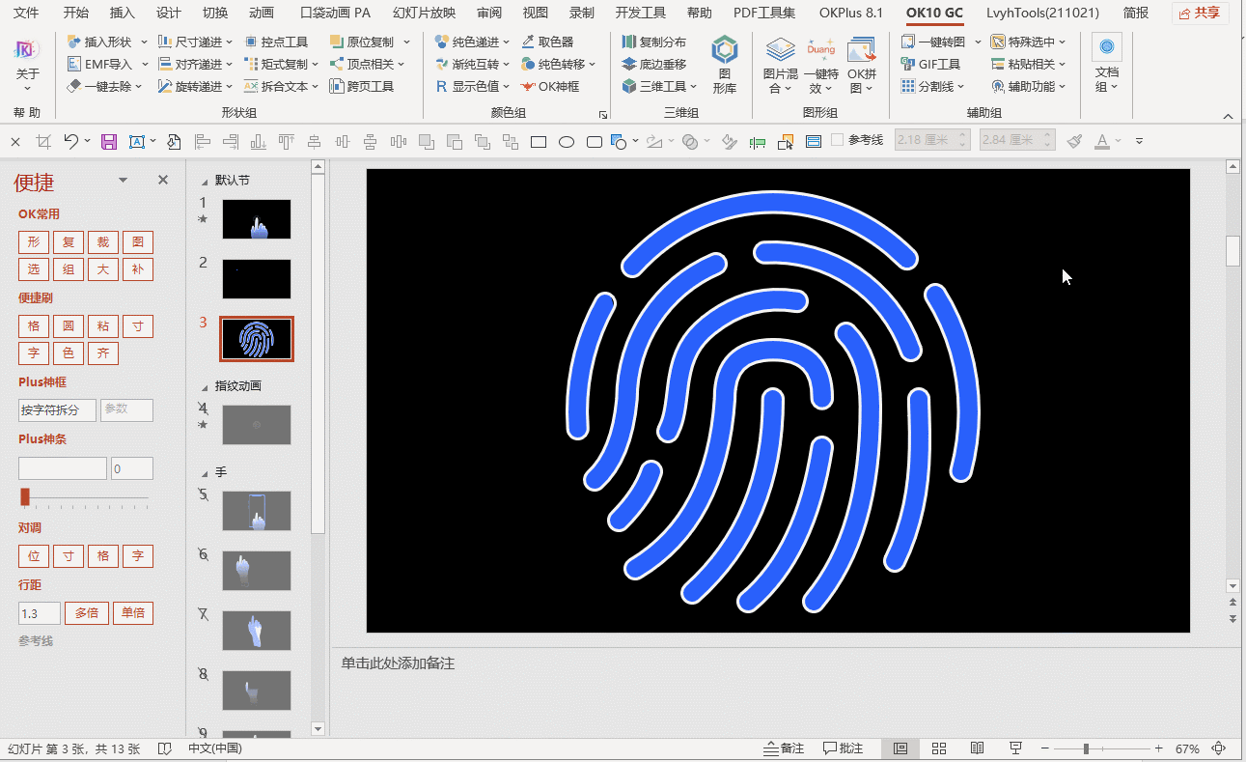Open the 文件 menu tab
The width and height of the screenshot is (1246, 762).
click(x=27, y=14)
